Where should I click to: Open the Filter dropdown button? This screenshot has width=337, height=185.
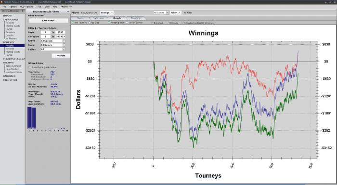pyautogui.click(x=175, y=12)
